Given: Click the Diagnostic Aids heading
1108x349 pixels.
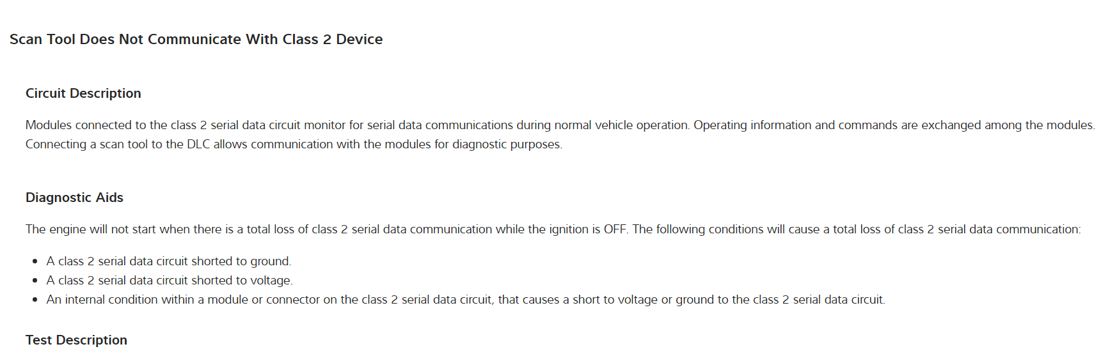Looking at the screenshot, I should 74,198.
